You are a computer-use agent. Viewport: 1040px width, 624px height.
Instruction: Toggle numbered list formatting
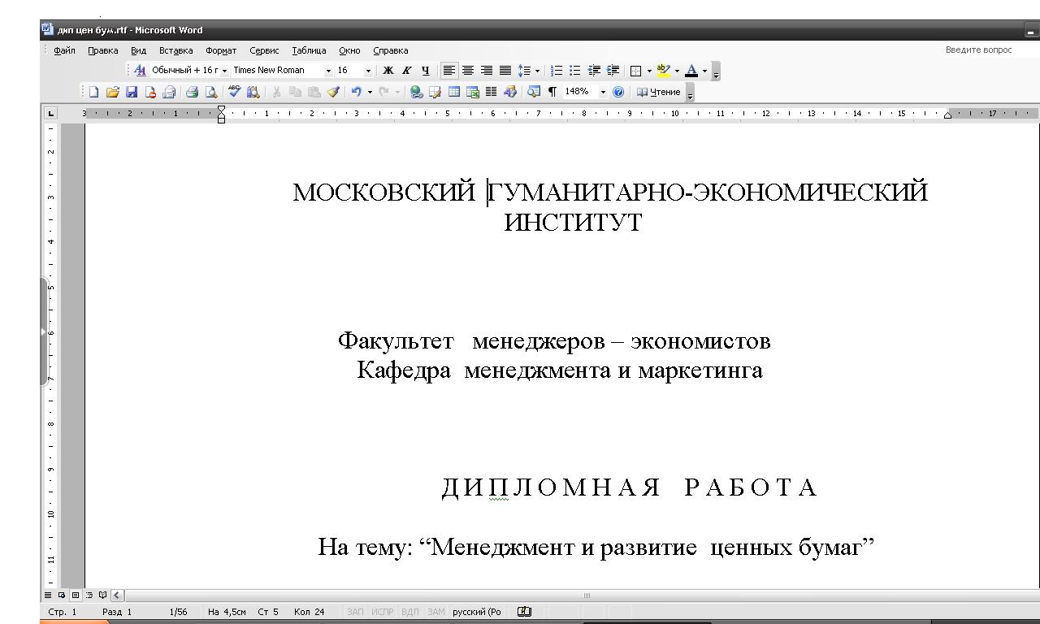click(557, 71)
